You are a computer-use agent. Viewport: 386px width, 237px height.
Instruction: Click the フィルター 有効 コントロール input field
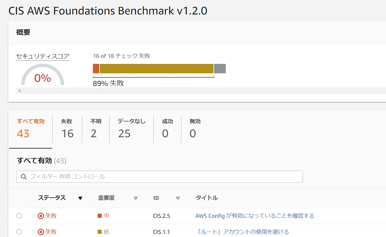tap(160, 177)
